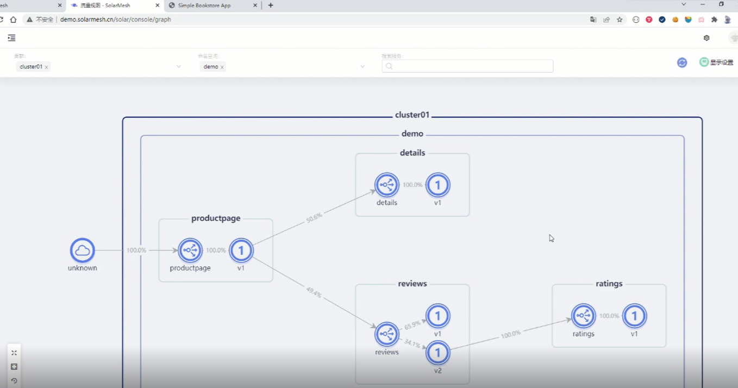Screen dimensions: 738x388
Task: Bookmark this page with the star icon
Action: click(620, 20)
